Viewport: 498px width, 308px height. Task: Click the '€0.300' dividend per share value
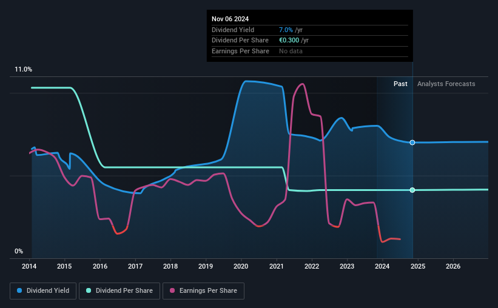coord(289,41)
